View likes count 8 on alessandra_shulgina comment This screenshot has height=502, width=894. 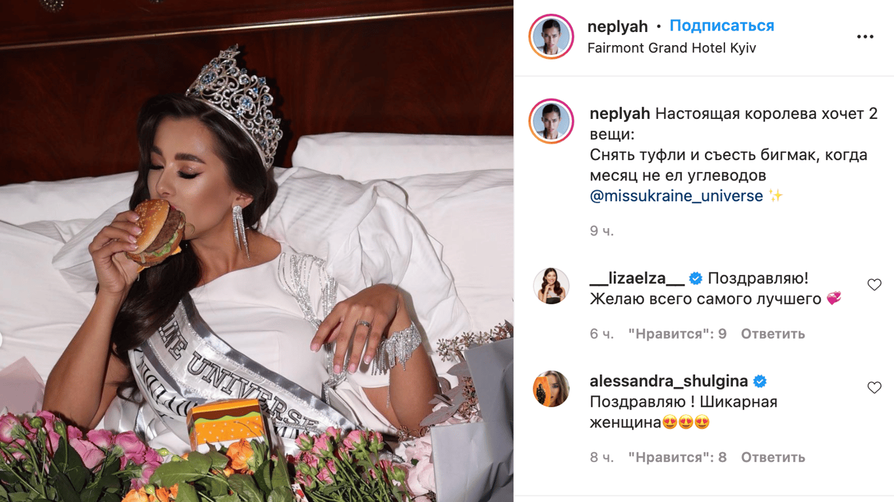pyautogui.click(x=677, y=458)
